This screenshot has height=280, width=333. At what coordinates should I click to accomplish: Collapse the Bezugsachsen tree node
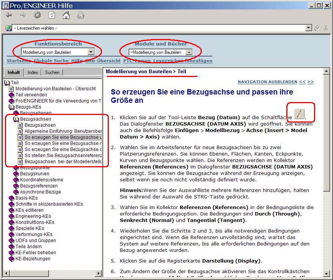point(16,119)
